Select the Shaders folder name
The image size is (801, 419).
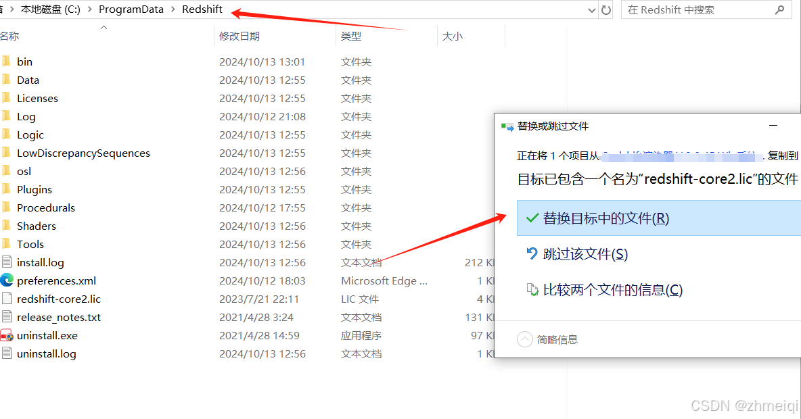click(37, 226)
